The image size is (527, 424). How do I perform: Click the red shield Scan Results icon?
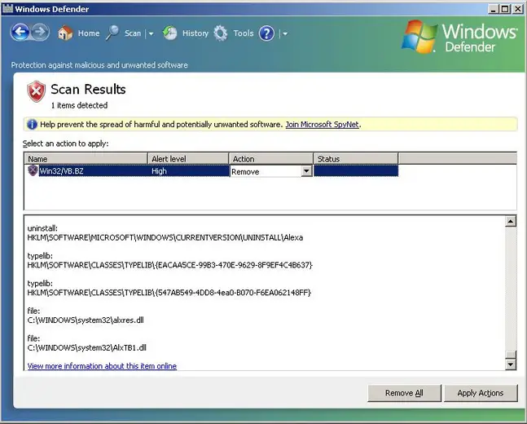coord(37,91)
